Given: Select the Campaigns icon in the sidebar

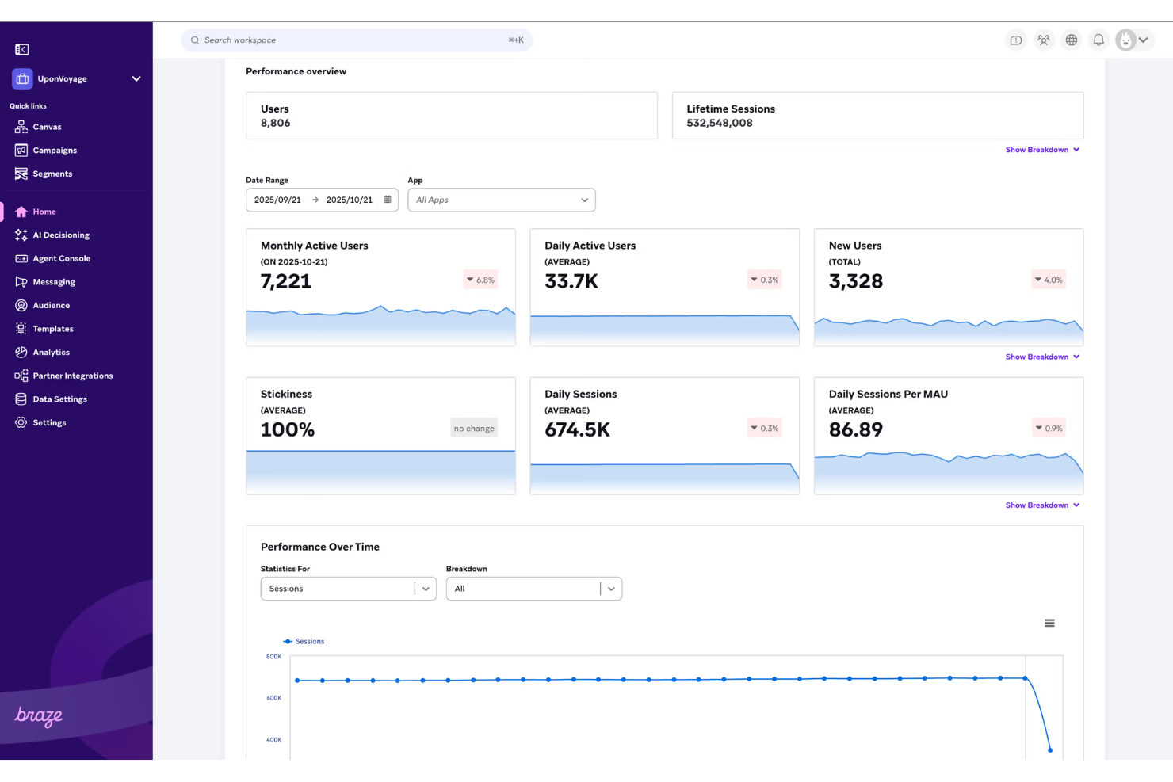Looking at the screenshot, I should click(21, 150).
